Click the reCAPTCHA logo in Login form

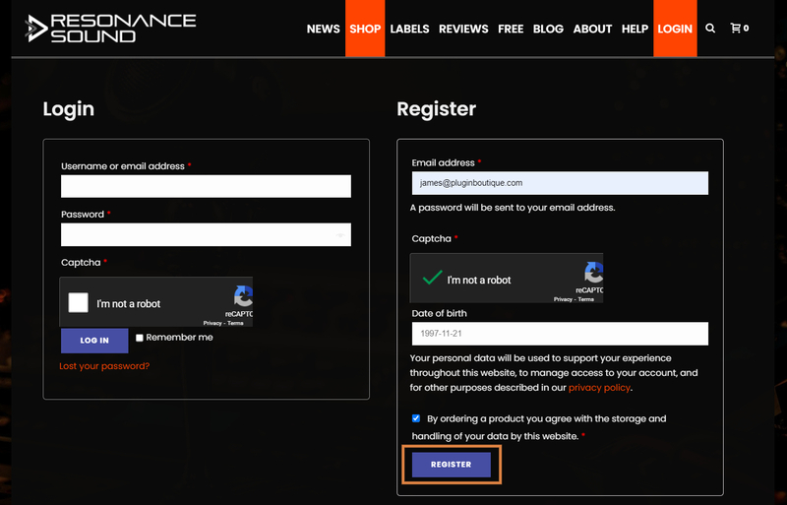tap(243, 296)
